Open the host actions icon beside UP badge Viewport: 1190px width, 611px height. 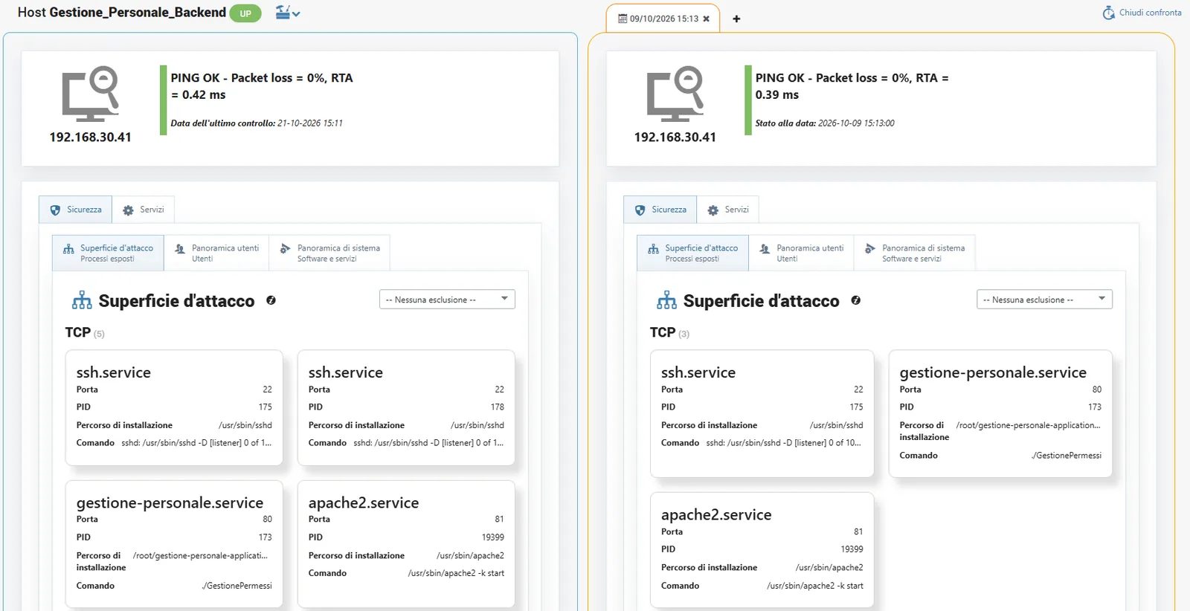tap(287, 13)
